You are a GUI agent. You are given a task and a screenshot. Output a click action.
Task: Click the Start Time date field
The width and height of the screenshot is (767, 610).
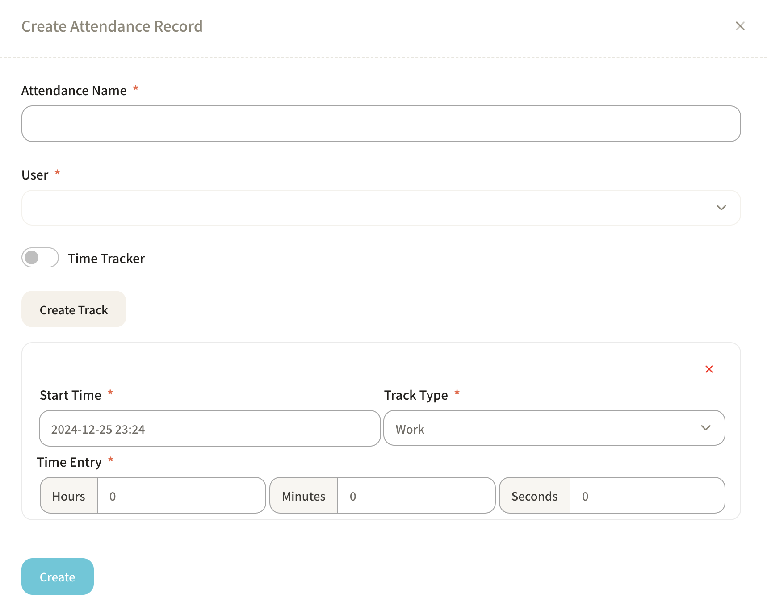(x=210, y=429)
